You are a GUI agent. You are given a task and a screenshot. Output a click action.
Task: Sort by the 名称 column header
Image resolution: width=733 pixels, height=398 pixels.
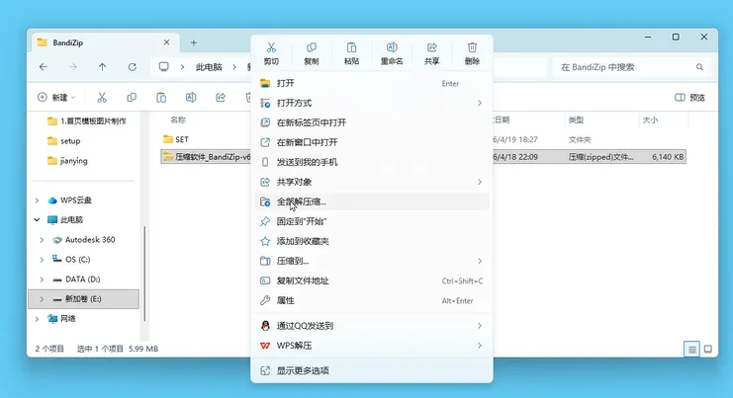(x=178, y=119)
